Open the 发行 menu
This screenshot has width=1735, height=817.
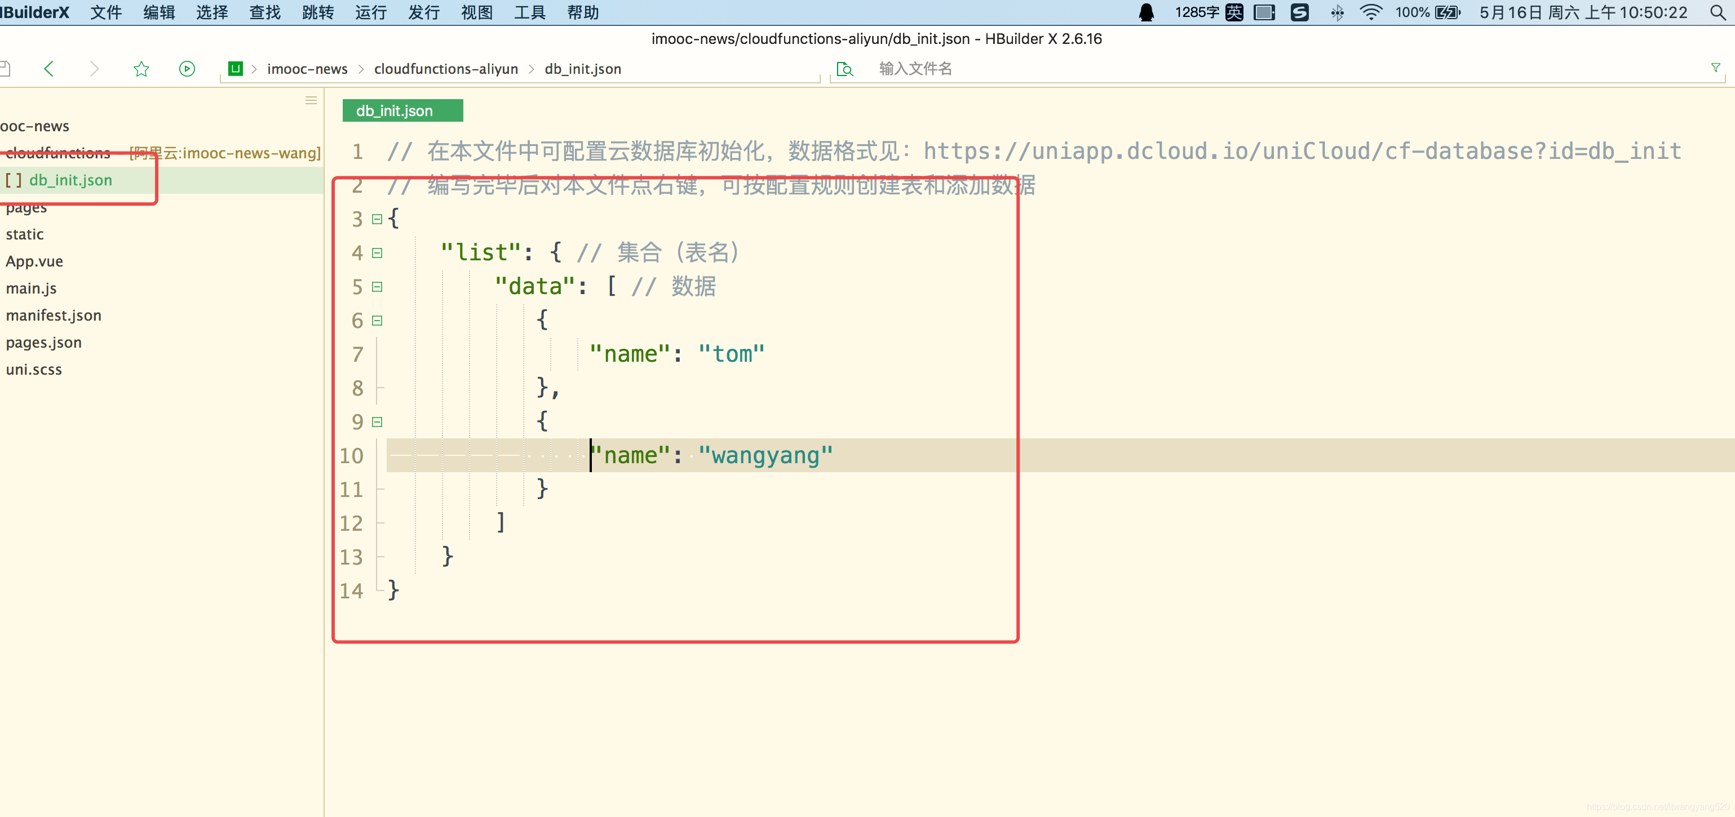pyautogui.click(x=424, y=13)
